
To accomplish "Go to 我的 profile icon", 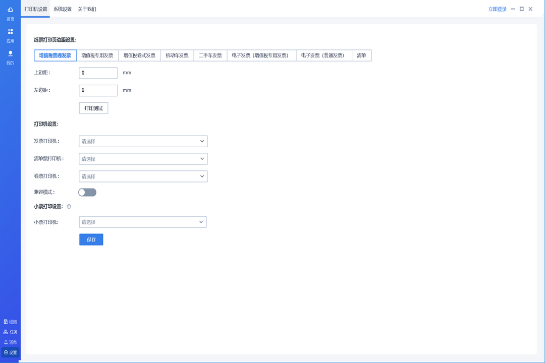I will tap(10, 53).
